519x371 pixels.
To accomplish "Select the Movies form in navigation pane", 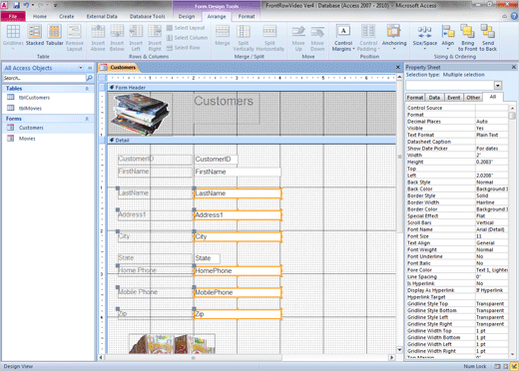I will tap(27, 139).
